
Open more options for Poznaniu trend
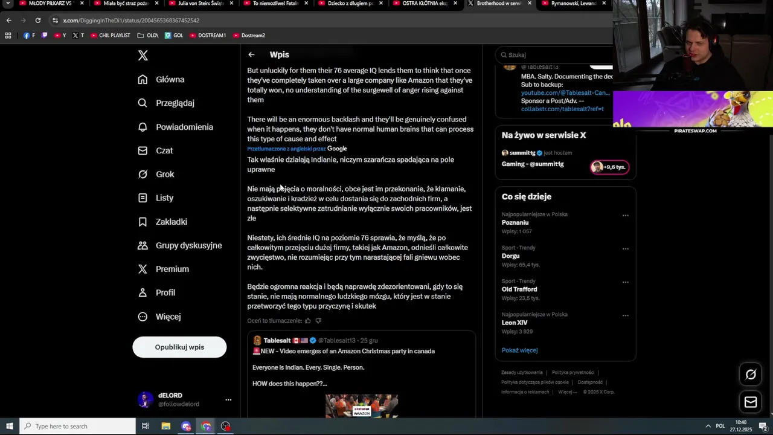tap(626, 215)
